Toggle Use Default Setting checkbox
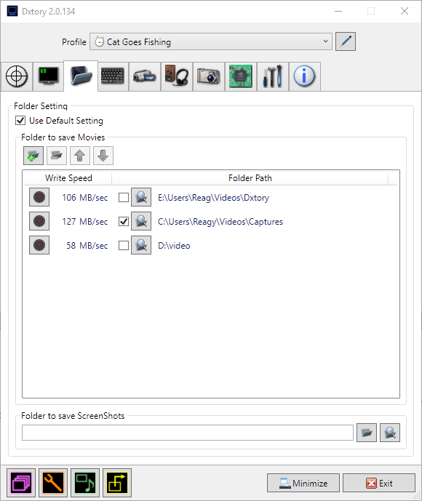The image size is (422, 501). 20,121
